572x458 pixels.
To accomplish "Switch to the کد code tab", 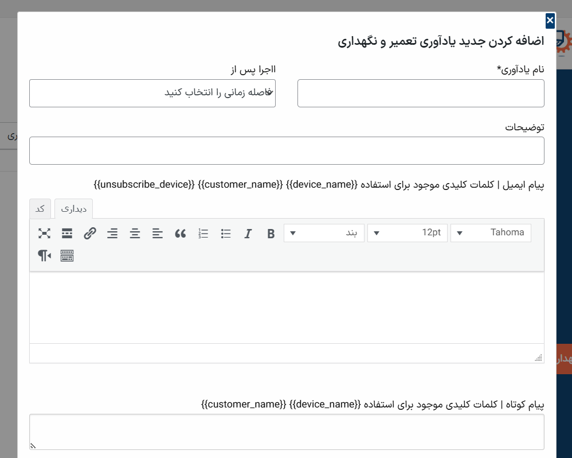I will click(40, 209).
